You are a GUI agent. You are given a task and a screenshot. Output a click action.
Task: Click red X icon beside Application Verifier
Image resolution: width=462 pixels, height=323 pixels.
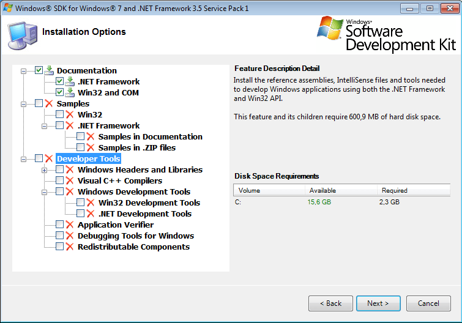[70, 225]
